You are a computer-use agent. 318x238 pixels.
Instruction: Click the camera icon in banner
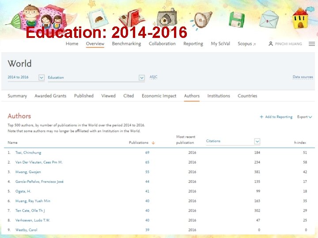point(167,18)
